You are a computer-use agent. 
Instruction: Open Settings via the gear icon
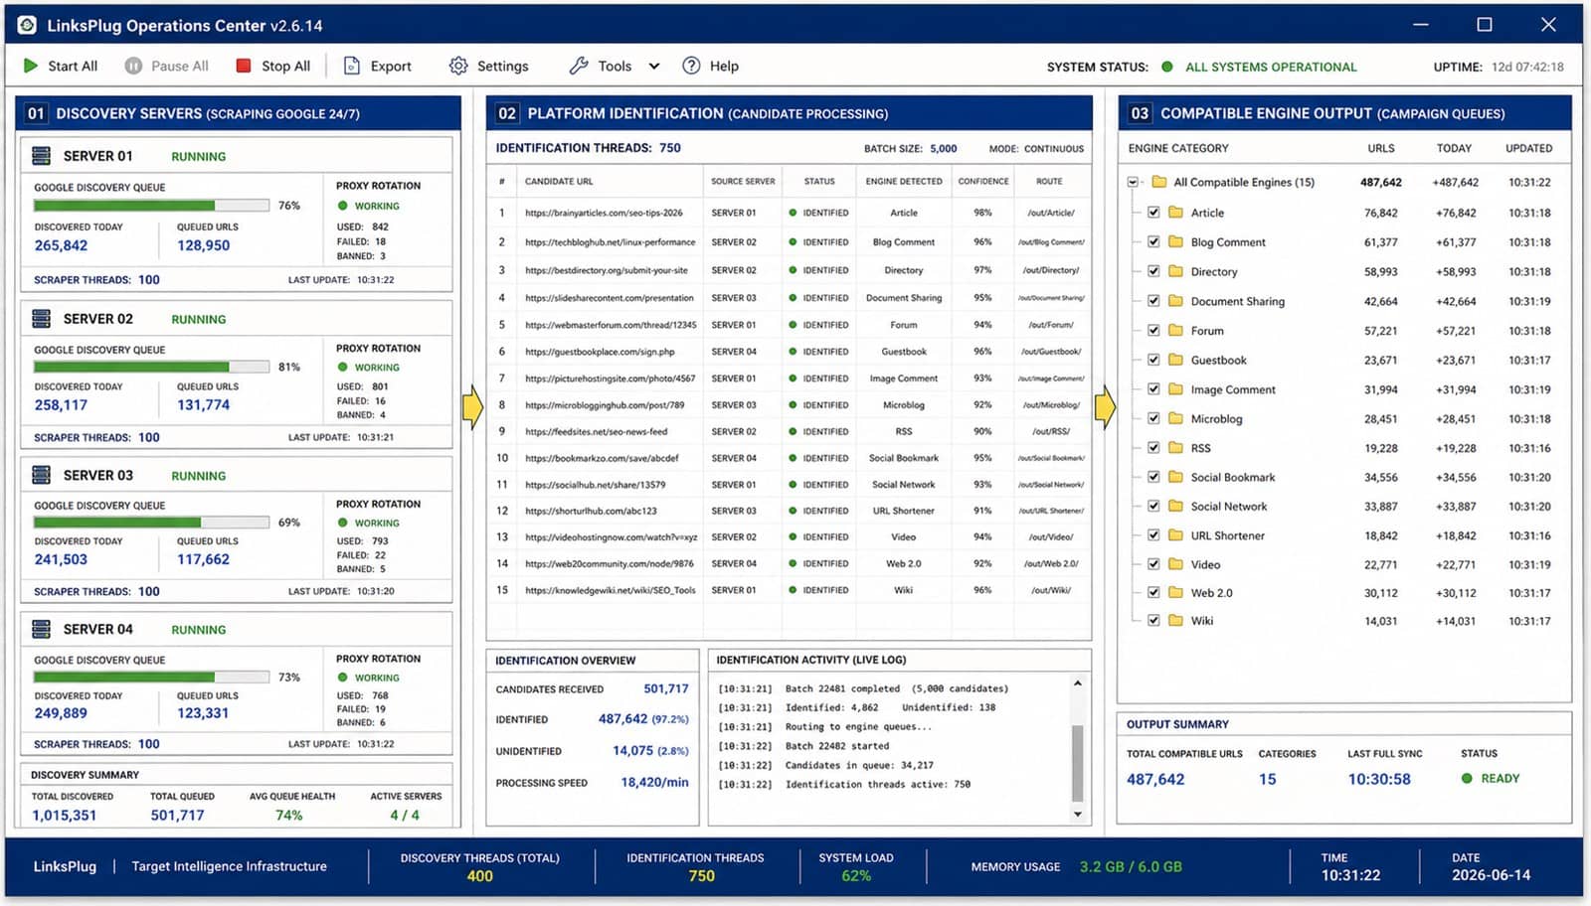pos(458,66)
